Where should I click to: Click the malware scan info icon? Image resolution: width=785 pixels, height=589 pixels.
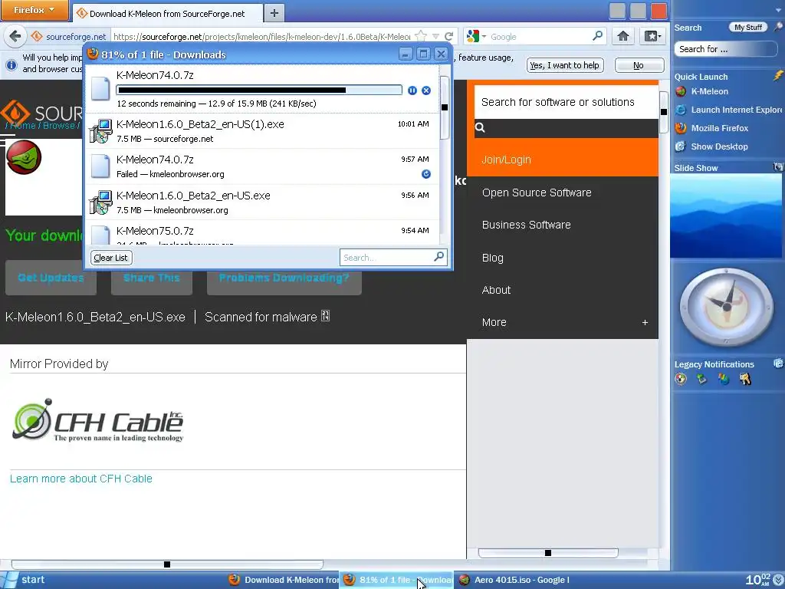click(x=325, y=316)
